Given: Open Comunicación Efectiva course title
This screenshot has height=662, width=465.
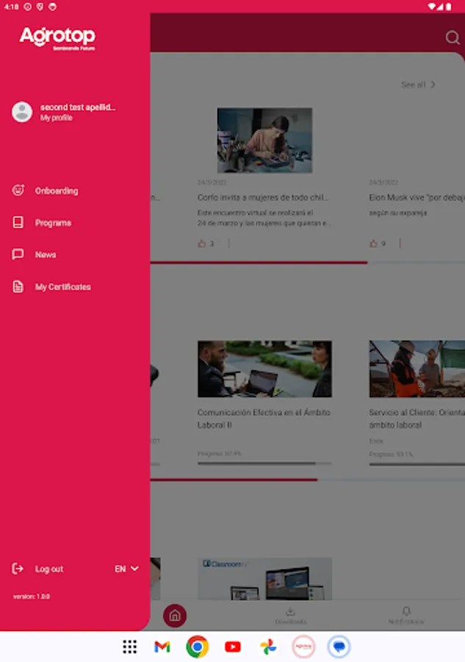Looking at the screenshot, I should [264, 419].
